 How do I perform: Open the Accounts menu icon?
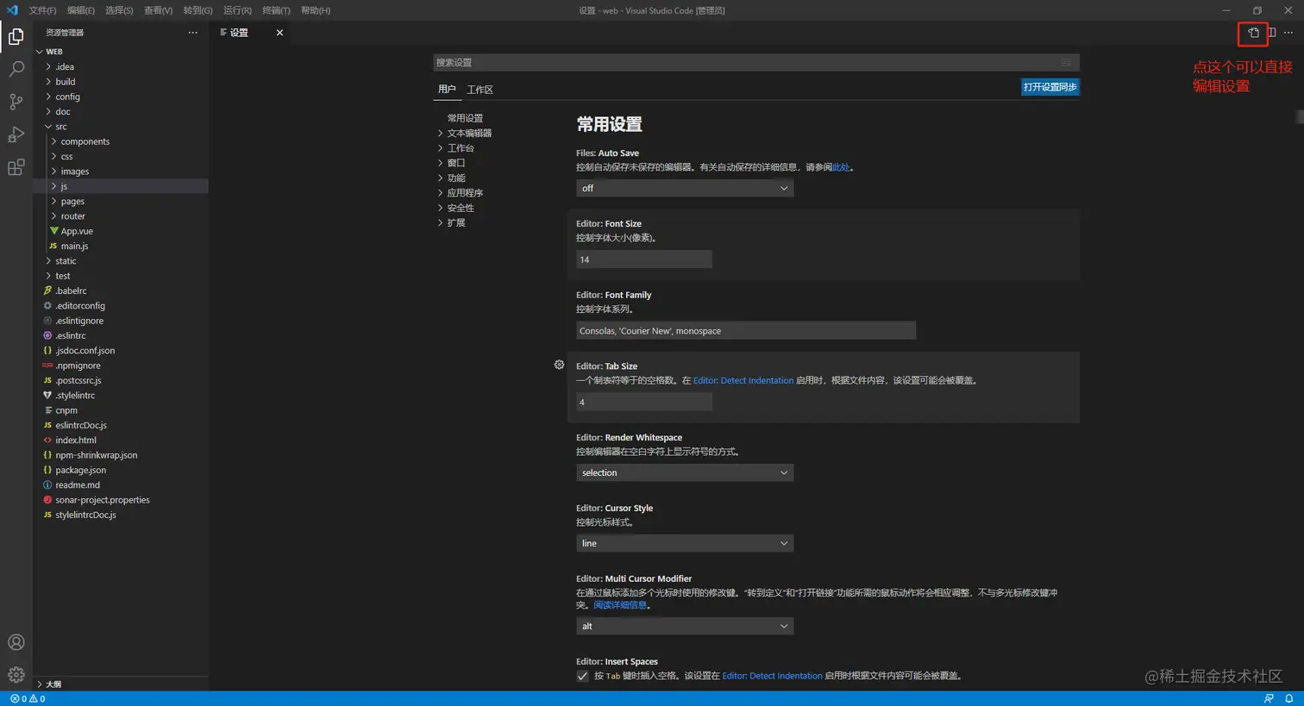[16, 642]
